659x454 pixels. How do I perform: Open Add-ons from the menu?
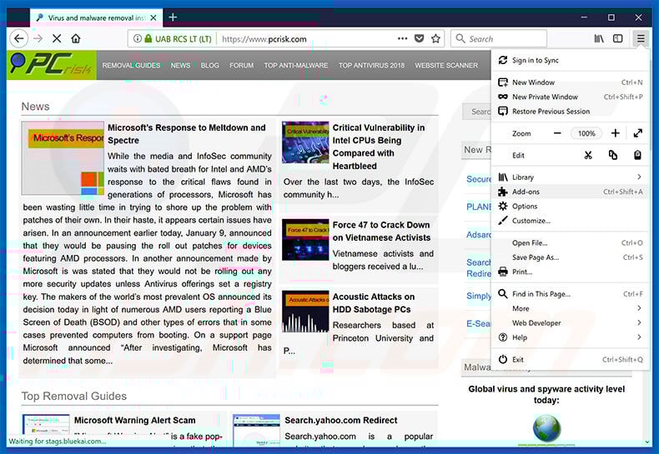coord(570,192)
